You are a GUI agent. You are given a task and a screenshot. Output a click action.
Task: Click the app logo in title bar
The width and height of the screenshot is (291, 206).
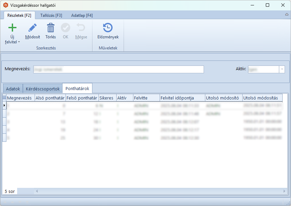5,5
